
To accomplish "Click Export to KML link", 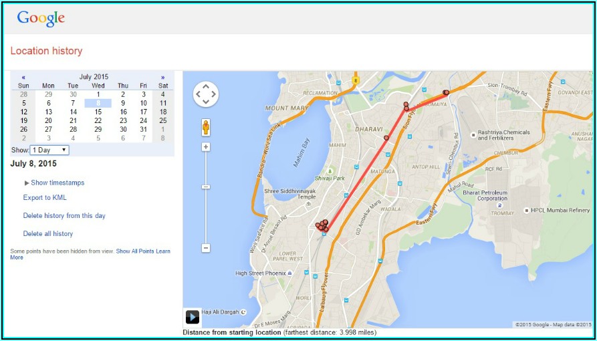I will click(x=45, y=198).
